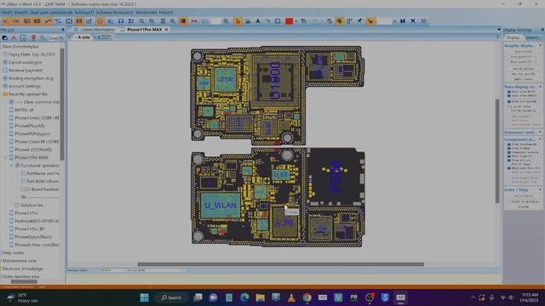Select Board hardware tree item
Screen dimensions: 545x306
[x=45, y=190]
